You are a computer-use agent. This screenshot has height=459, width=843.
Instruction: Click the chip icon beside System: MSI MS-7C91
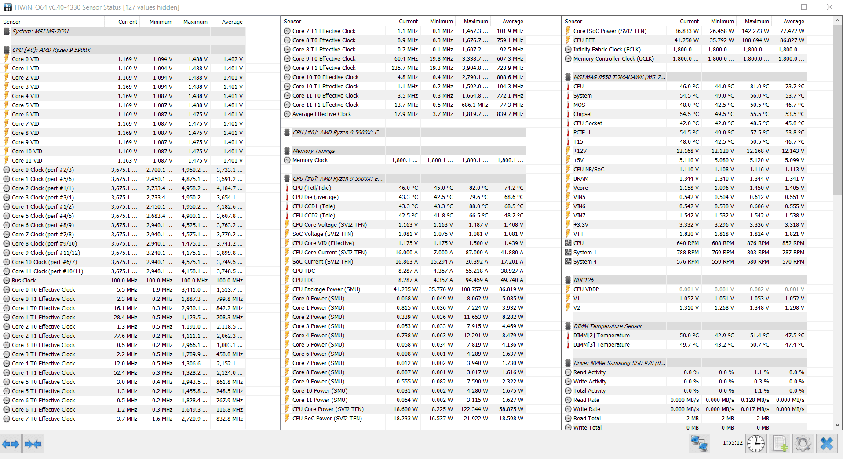point(7,31)
